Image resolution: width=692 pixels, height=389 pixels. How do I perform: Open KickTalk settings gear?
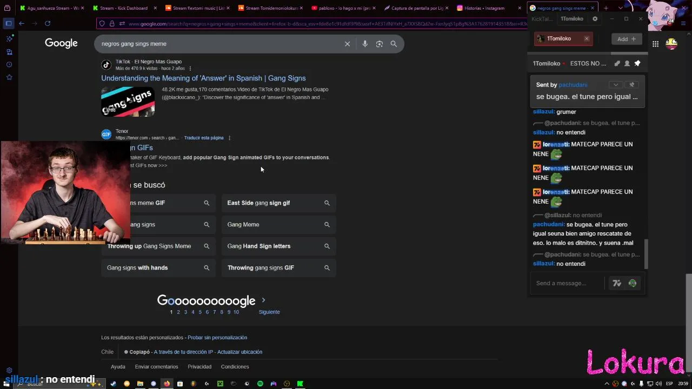(595, 19)
